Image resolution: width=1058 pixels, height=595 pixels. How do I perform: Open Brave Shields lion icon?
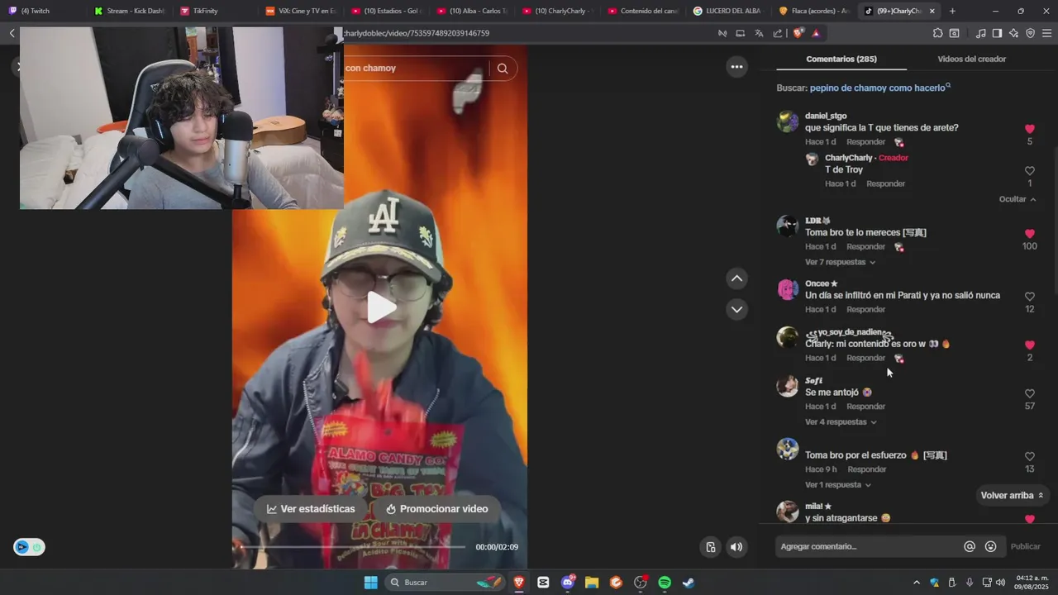pyautogui.click(x=798, y=33)
